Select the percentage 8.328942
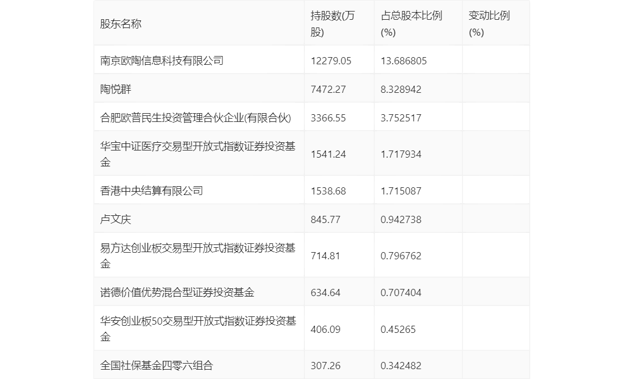Screen dimensions: 624x379 [401, 90]
